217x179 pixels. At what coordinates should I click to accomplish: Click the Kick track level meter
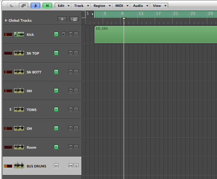pos(8,34)
